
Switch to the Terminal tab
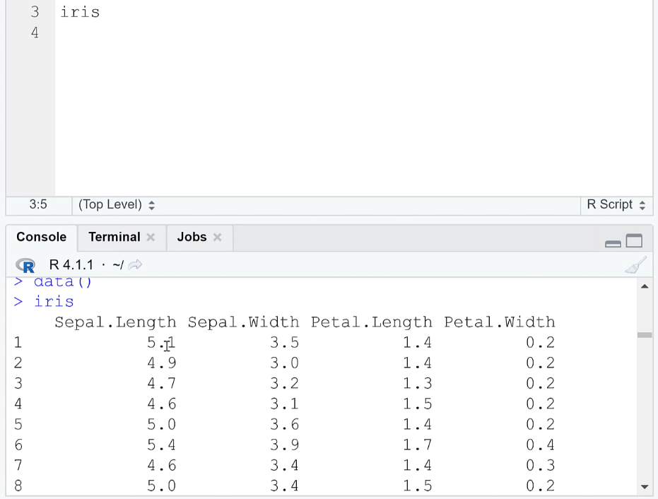pyautogui.click(x=114, y=237)
